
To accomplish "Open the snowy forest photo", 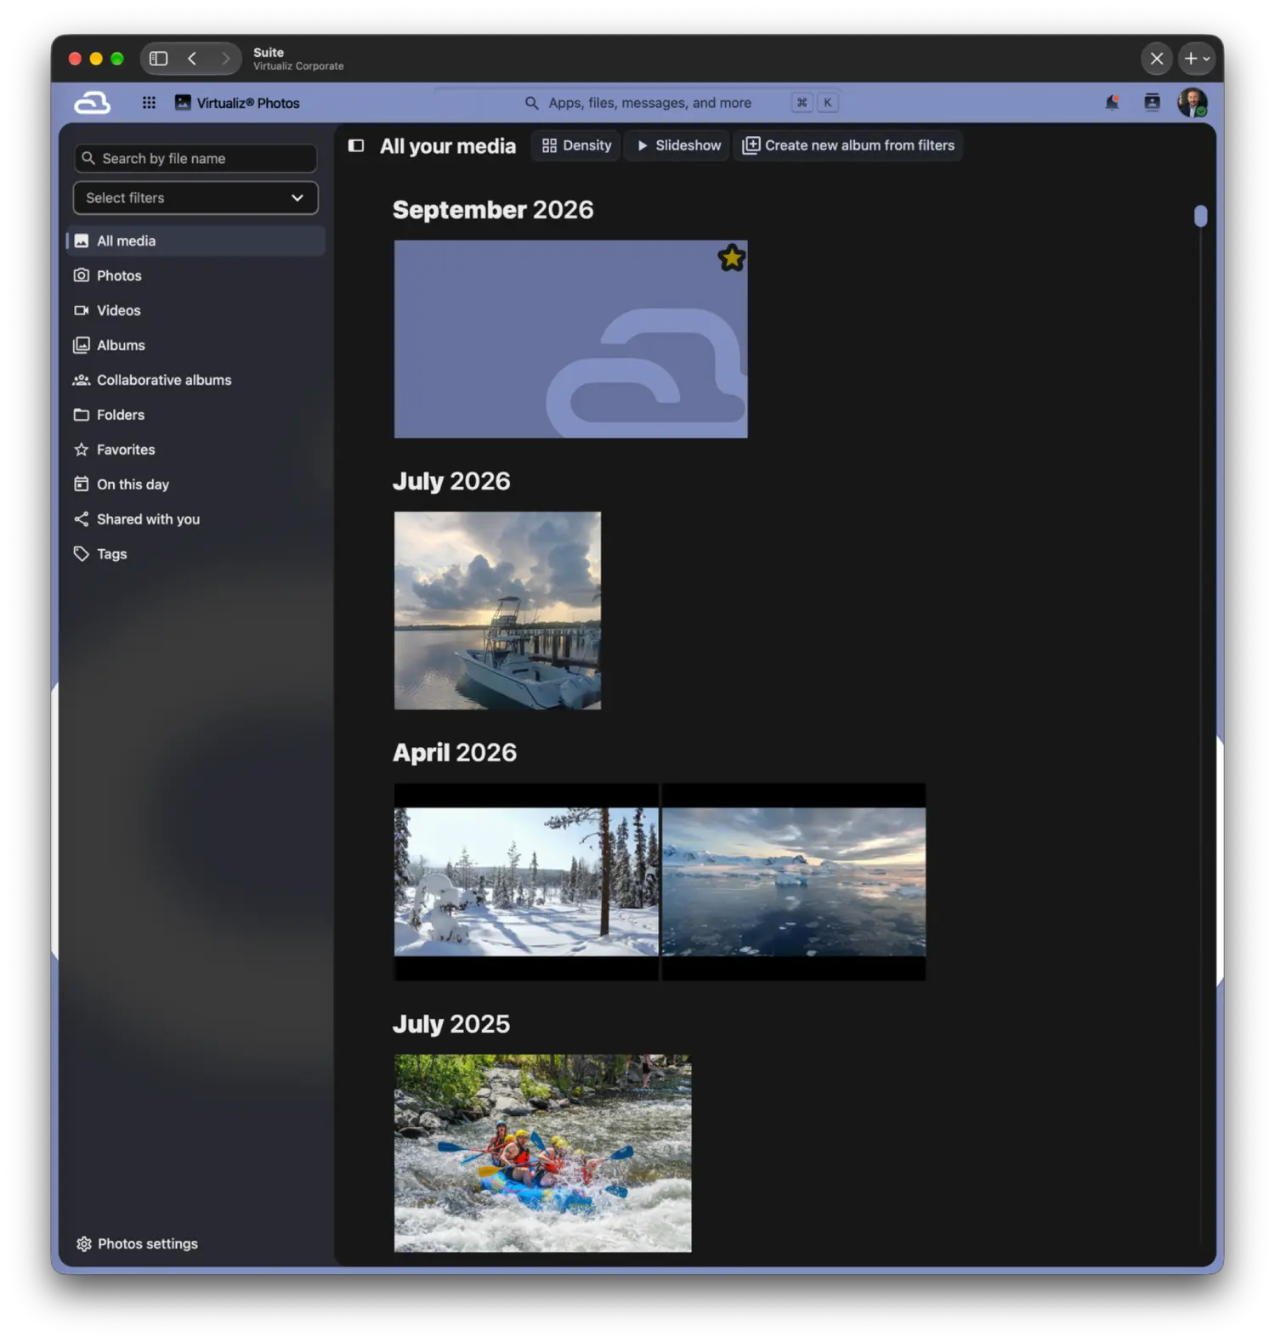I will (526, 882).
